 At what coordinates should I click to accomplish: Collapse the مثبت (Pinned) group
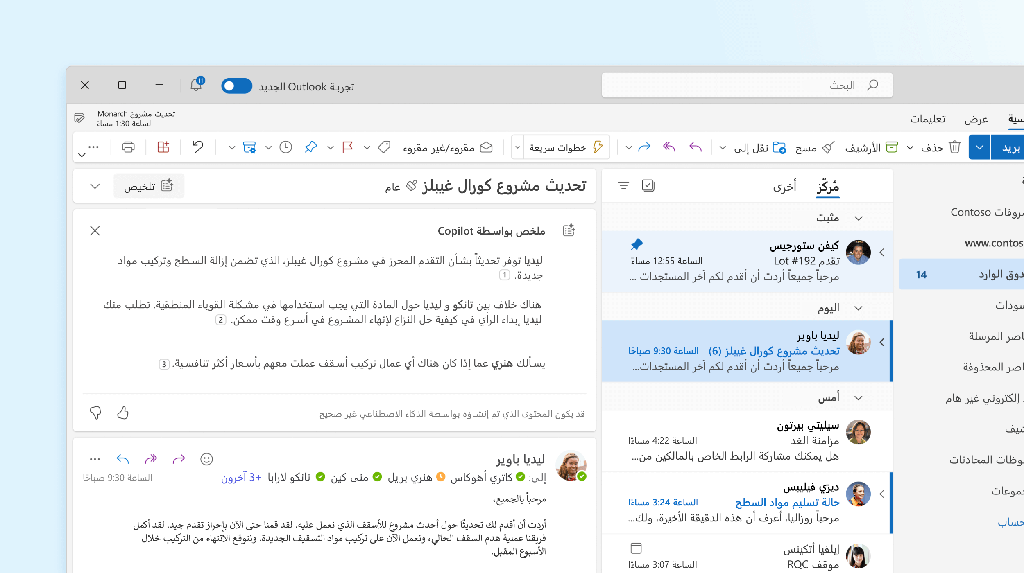pyautogui.click(x=859, y=218)
